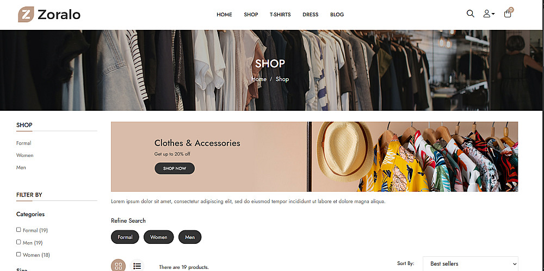Go to the BLOG menu item

(x=337, y=15)
